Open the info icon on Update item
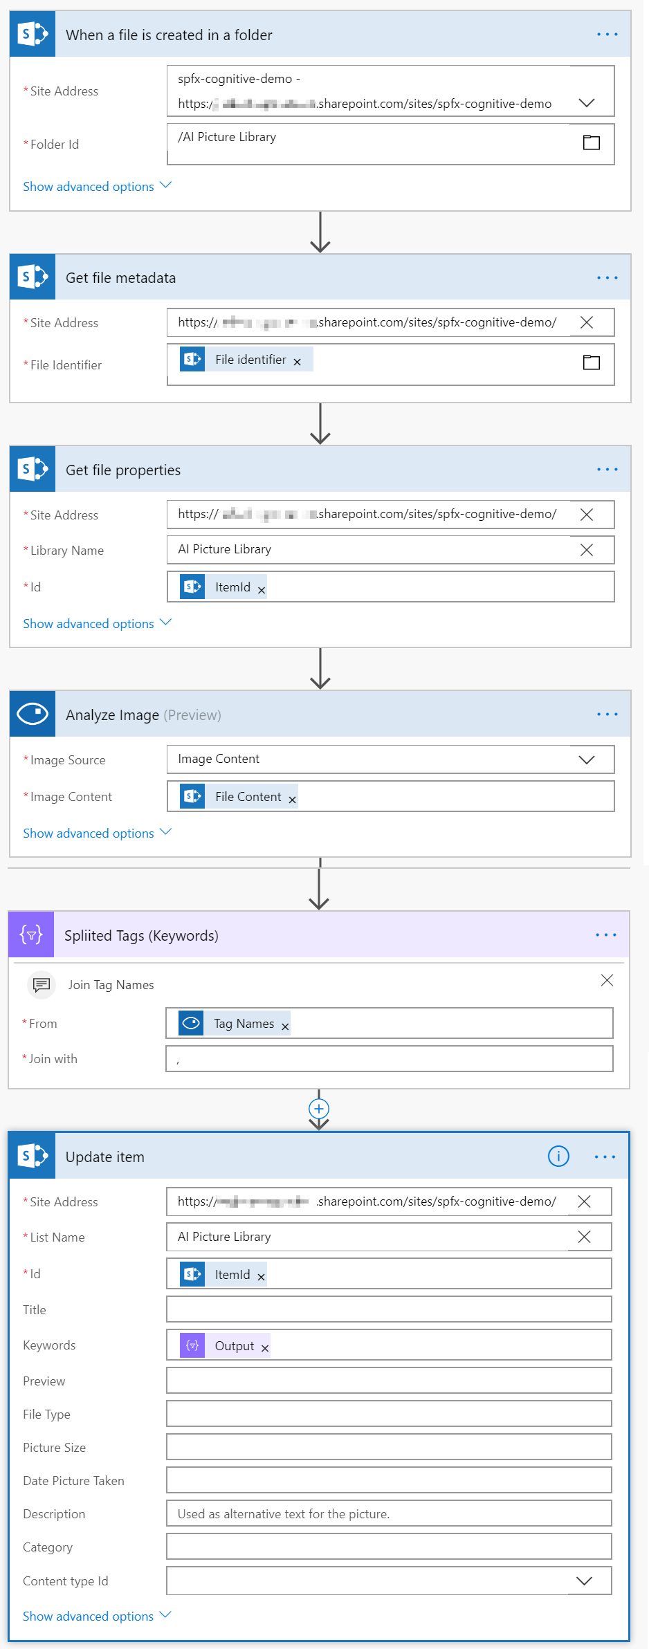This screenshot has height=1649, width=649. pos(558,1156)
